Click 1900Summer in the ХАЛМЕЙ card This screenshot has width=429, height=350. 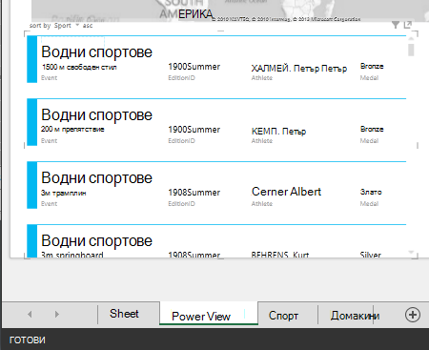tap(194, 67)
